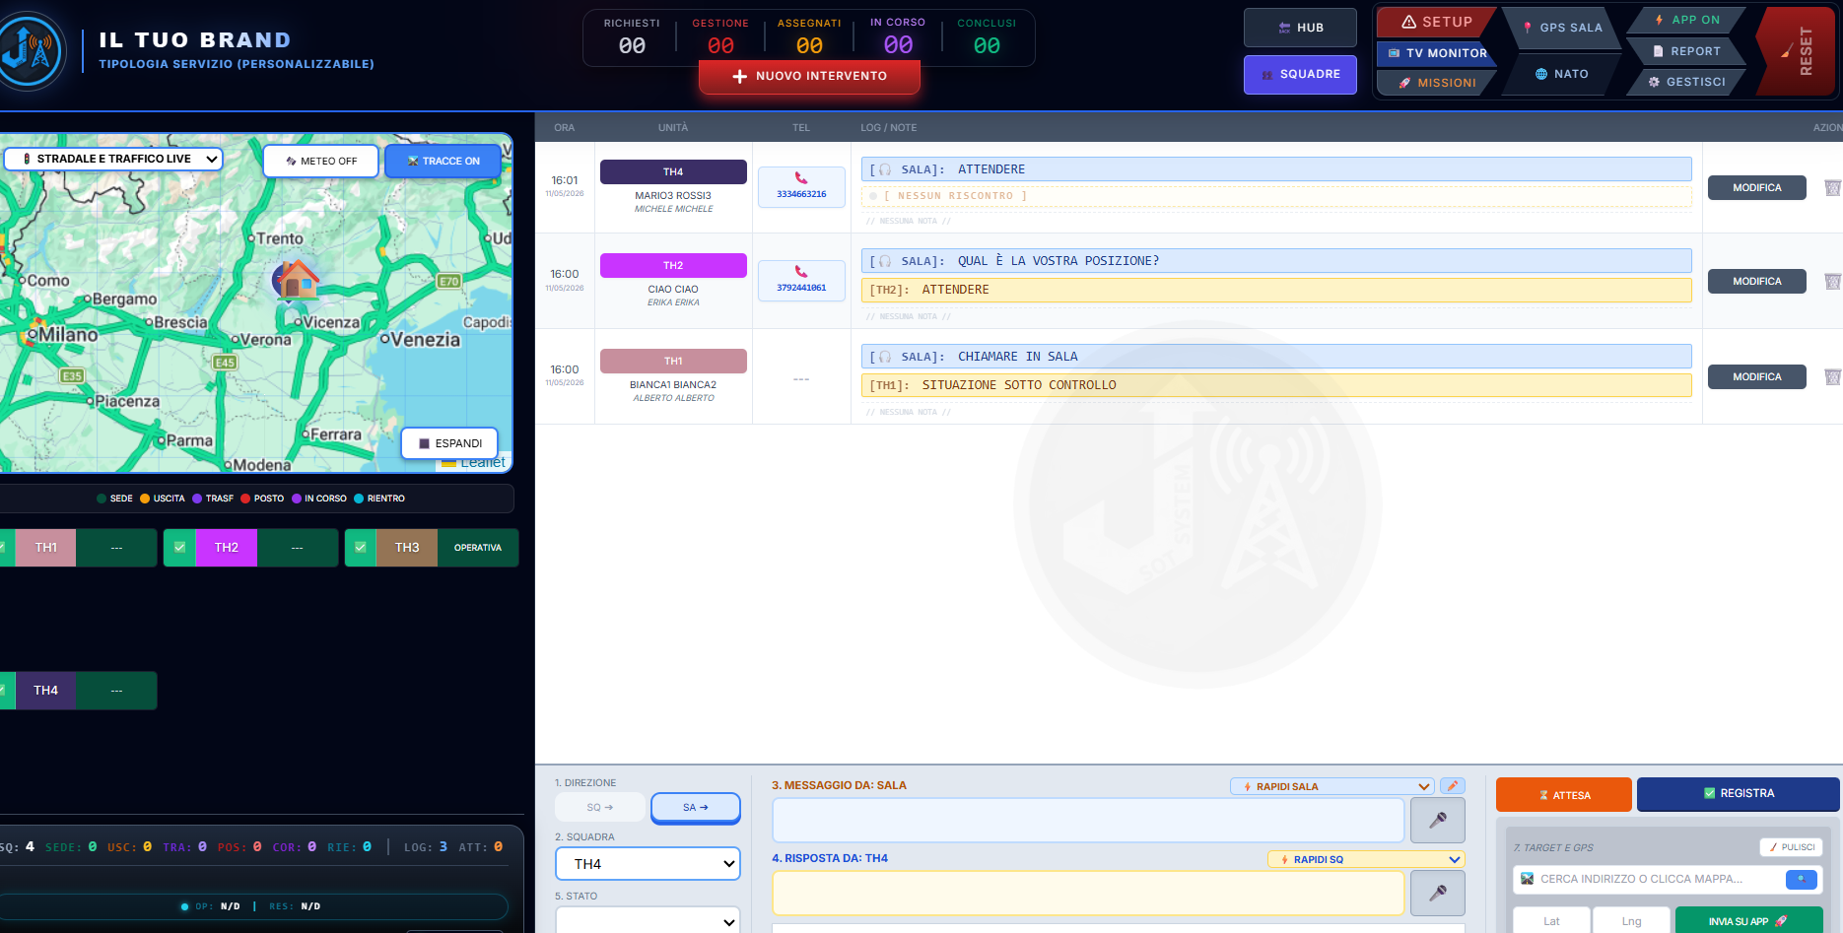Toggle METEO OFF weather layer
The width and height of the screenshot is (1843, 933).
click(320, 161)
